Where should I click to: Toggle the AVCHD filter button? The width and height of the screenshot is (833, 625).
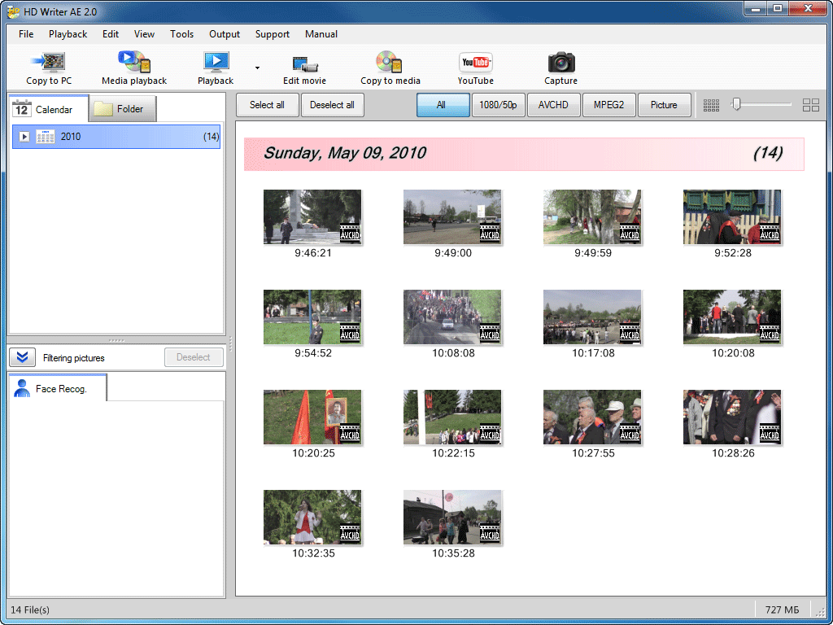point(553,105)
